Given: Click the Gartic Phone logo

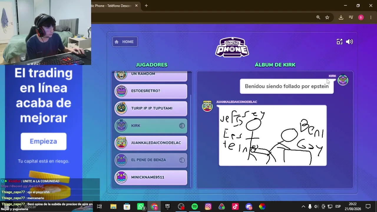Looking at the screenshot, I should (x=232, y=47).
